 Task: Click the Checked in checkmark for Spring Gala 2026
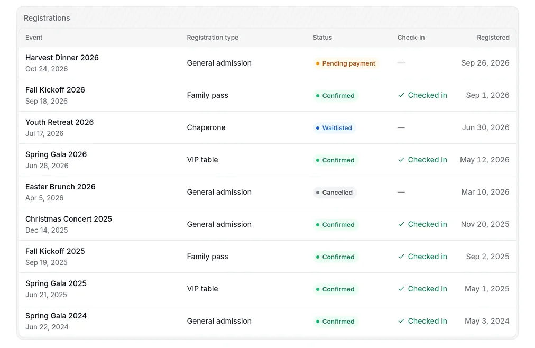[x=401, y=160]
